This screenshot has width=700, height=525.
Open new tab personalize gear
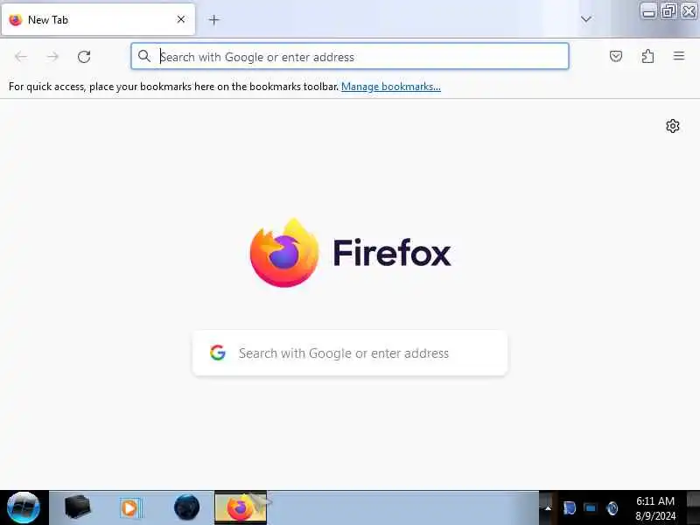coord(672,126)
